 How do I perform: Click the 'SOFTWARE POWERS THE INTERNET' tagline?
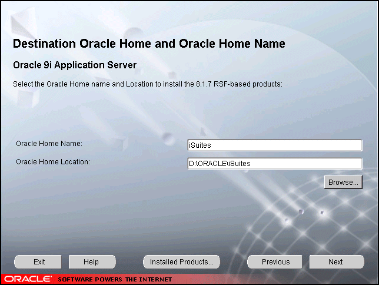(x=115, y=280)
